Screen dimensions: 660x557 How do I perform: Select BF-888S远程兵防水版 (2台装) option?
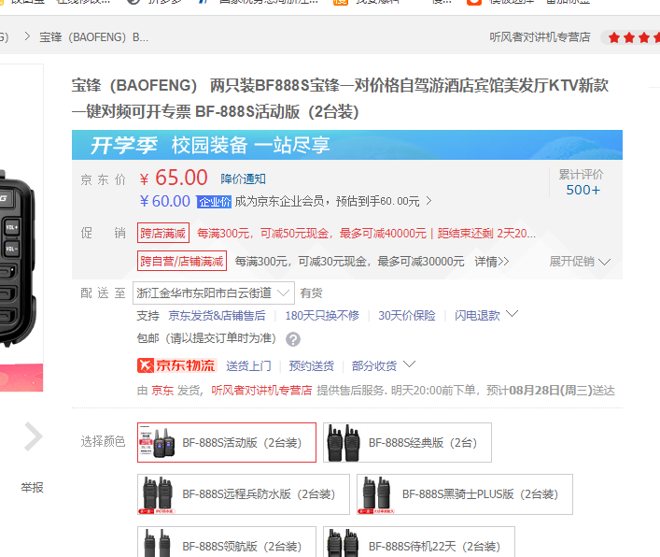[243, 493]
